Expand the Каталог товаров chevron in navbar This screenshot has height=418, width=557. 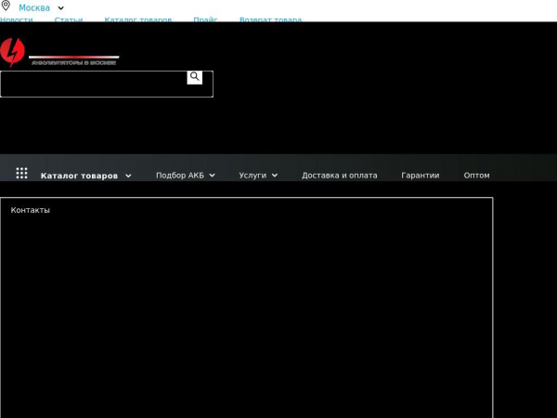point(128,176)
